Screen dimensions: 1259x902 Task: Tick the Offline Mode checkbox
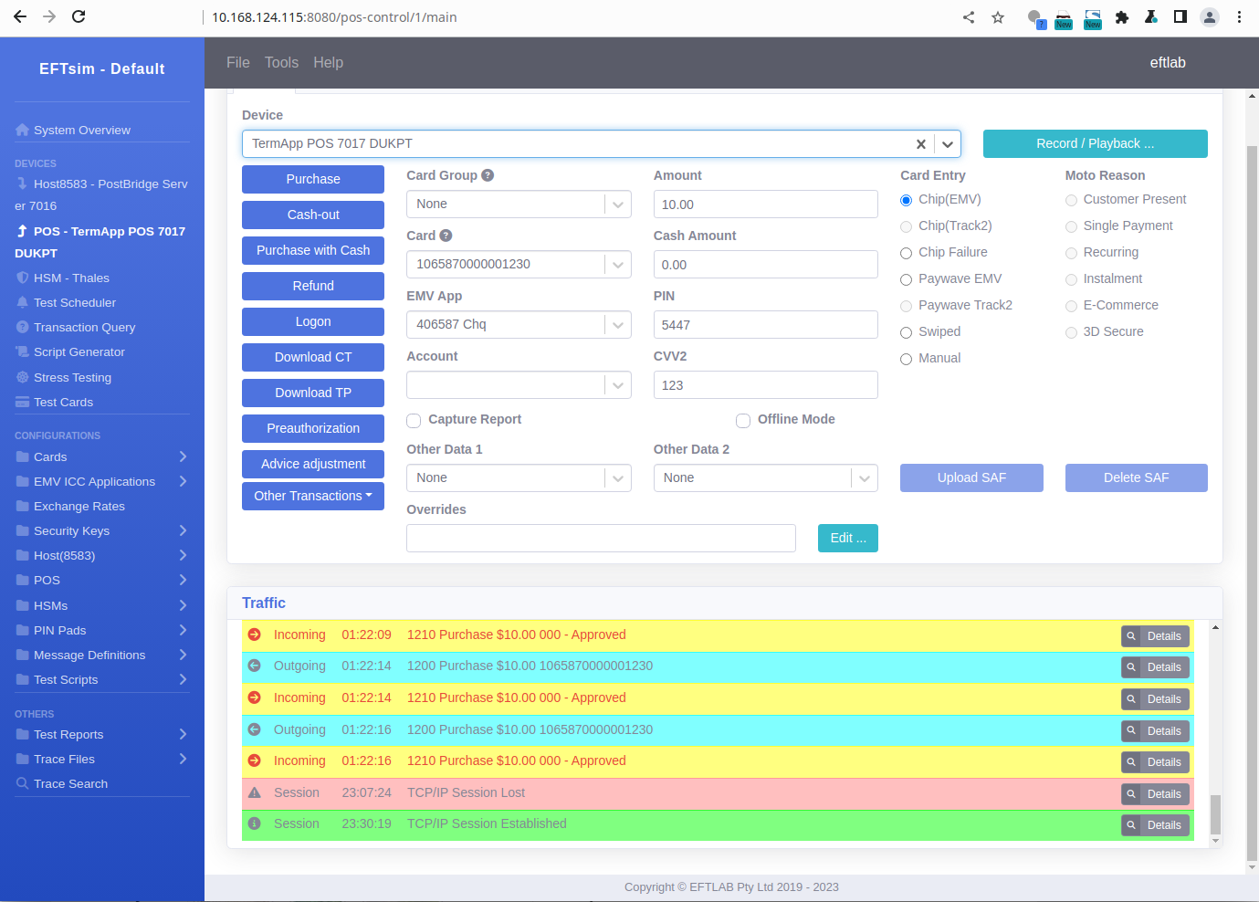click(x=743, y=420)
